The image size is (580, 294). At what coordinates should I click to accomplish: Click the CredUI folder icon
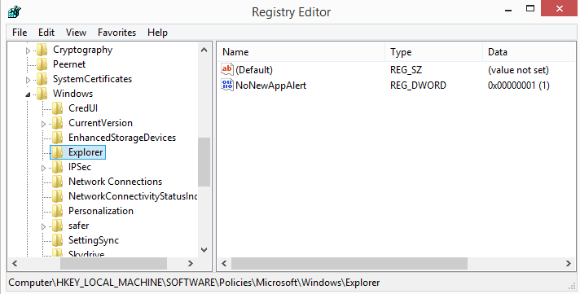click(57, 108)
